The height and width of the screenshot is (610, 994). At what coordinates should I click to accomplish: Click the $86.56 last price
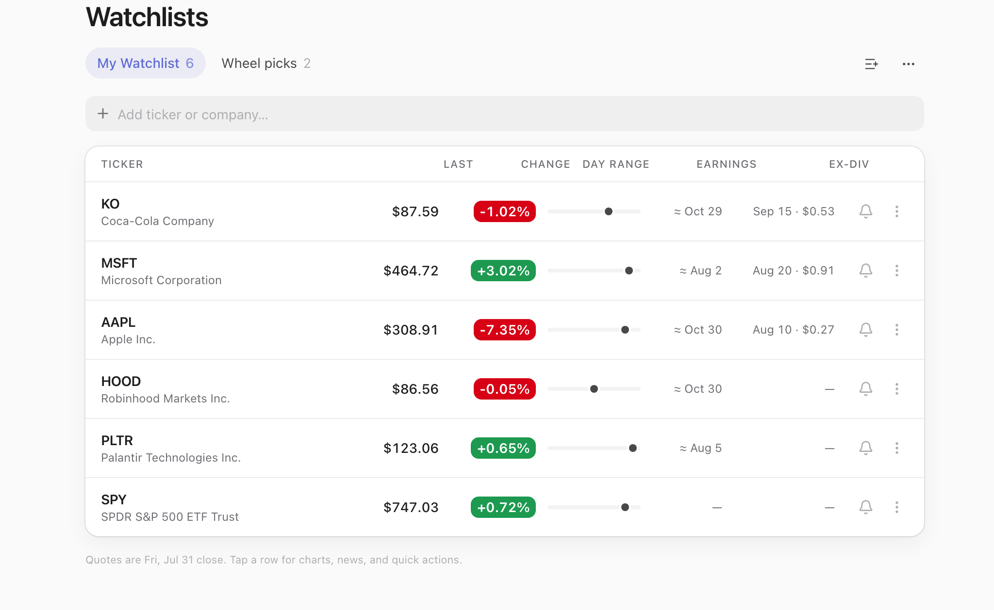[415, 389]
